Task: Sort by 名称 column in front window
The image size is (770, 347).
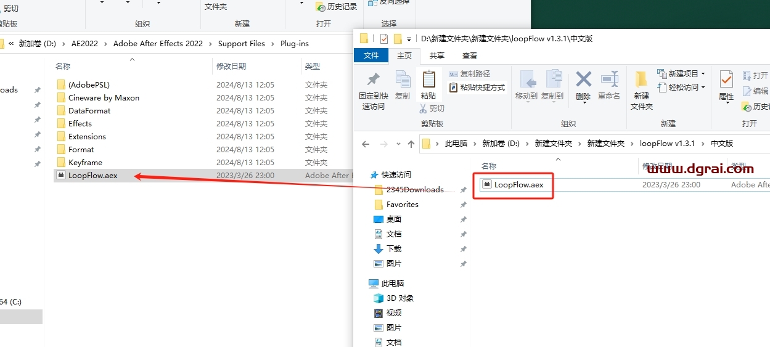Action: 489,166
